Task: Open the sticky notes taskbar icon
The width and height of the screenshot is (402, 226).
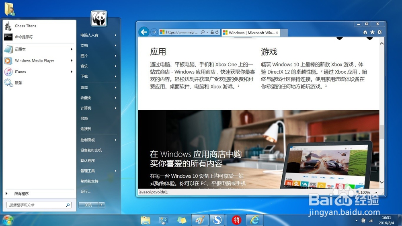Action: click(x=182, y=220)
